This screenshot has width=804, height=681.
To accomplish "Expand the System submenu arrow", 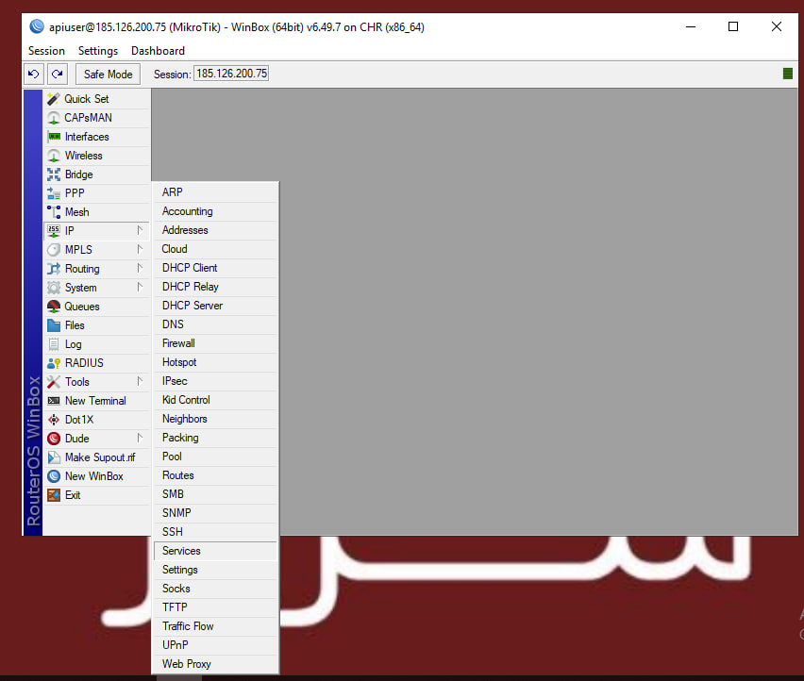I will coord(140,288).
